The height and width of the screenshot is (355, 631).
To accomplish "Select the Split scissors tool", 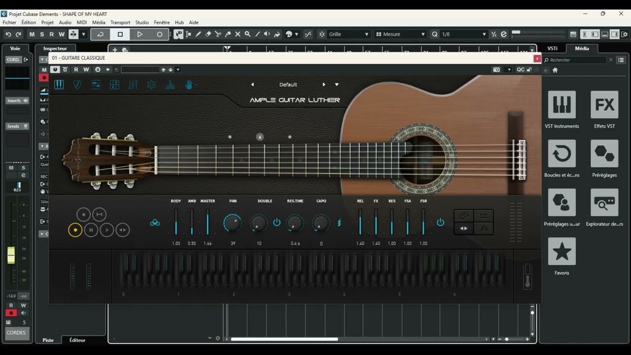I will (218, 34).
